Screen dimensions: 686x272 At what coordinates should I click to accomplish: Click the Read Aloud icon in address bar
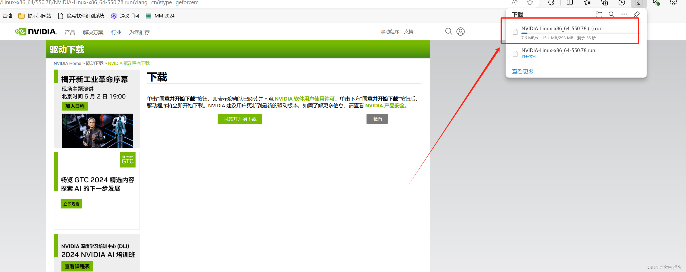coord(514,3)
